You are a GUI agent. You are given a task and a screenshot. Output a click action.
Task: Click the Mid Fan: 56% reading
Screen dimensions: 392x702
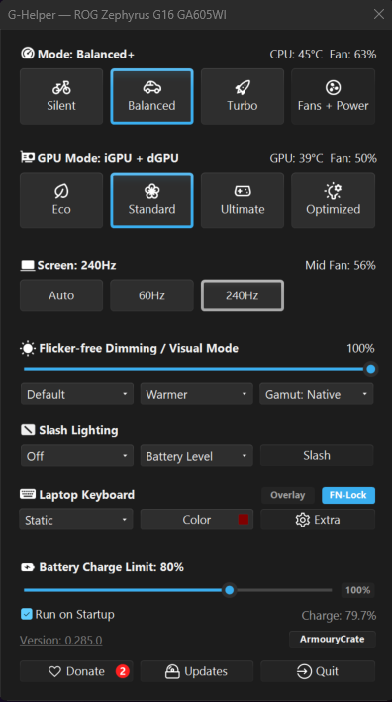(341, 265)
